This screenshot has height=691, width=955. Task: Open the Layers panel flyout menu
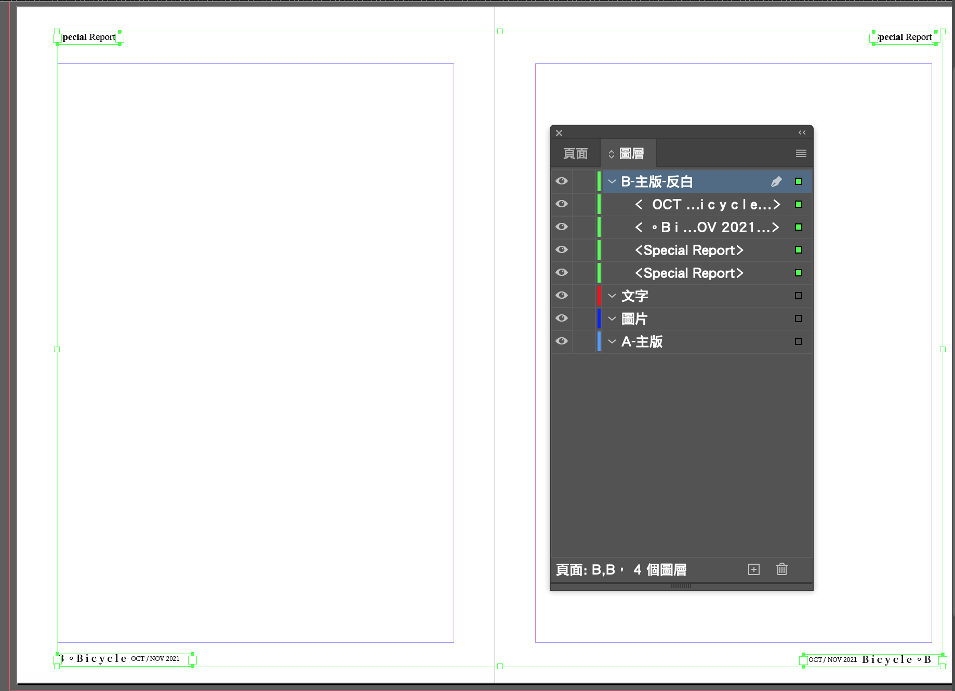[x=801, y=153]
